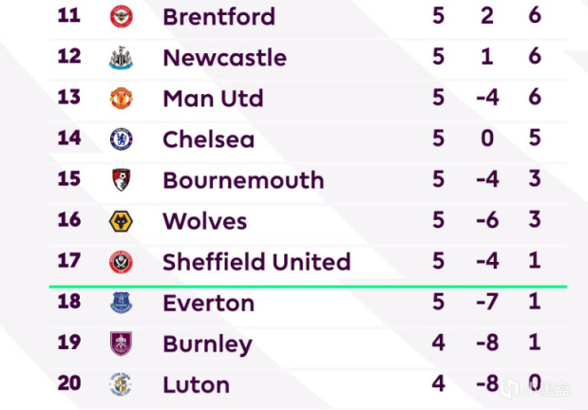588x410 pixels.
Task: Select the Bournemouth team name
Action: (243, 180)
